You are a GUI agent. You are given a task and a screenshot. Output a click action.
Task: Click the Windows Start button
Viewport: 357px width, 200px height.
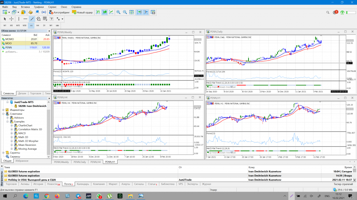pos(5,196)
